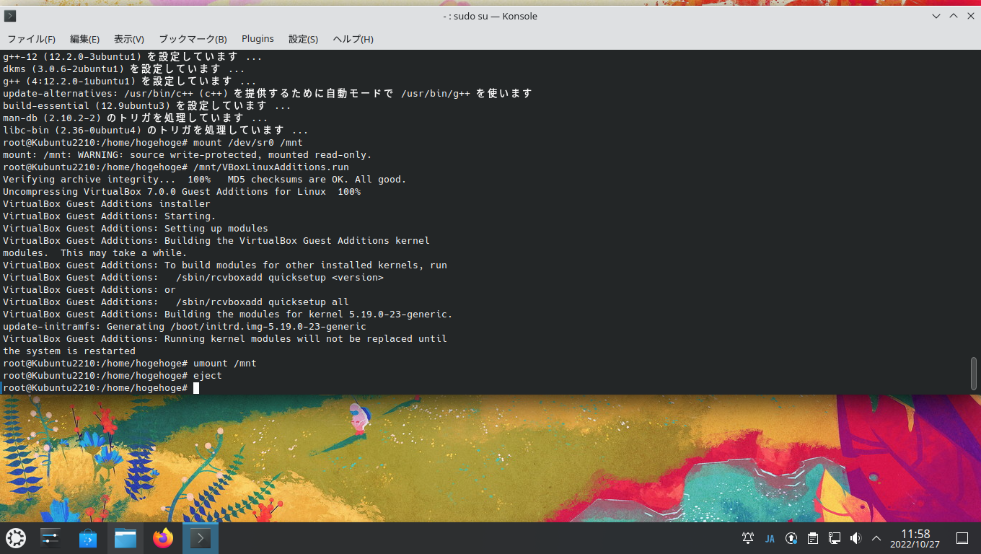
Task: Open the 表示(V) menu
Action: [129, 39]
